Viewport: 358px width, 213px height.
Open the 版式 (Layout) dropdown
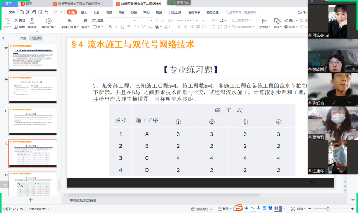86,27
